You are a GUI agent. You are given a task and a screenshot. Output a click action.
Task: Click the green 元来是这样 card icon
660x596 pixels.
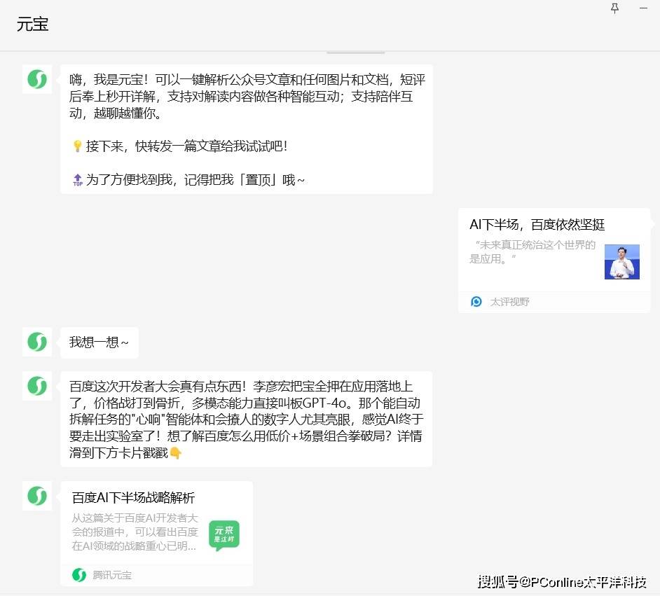click(224, 534)
